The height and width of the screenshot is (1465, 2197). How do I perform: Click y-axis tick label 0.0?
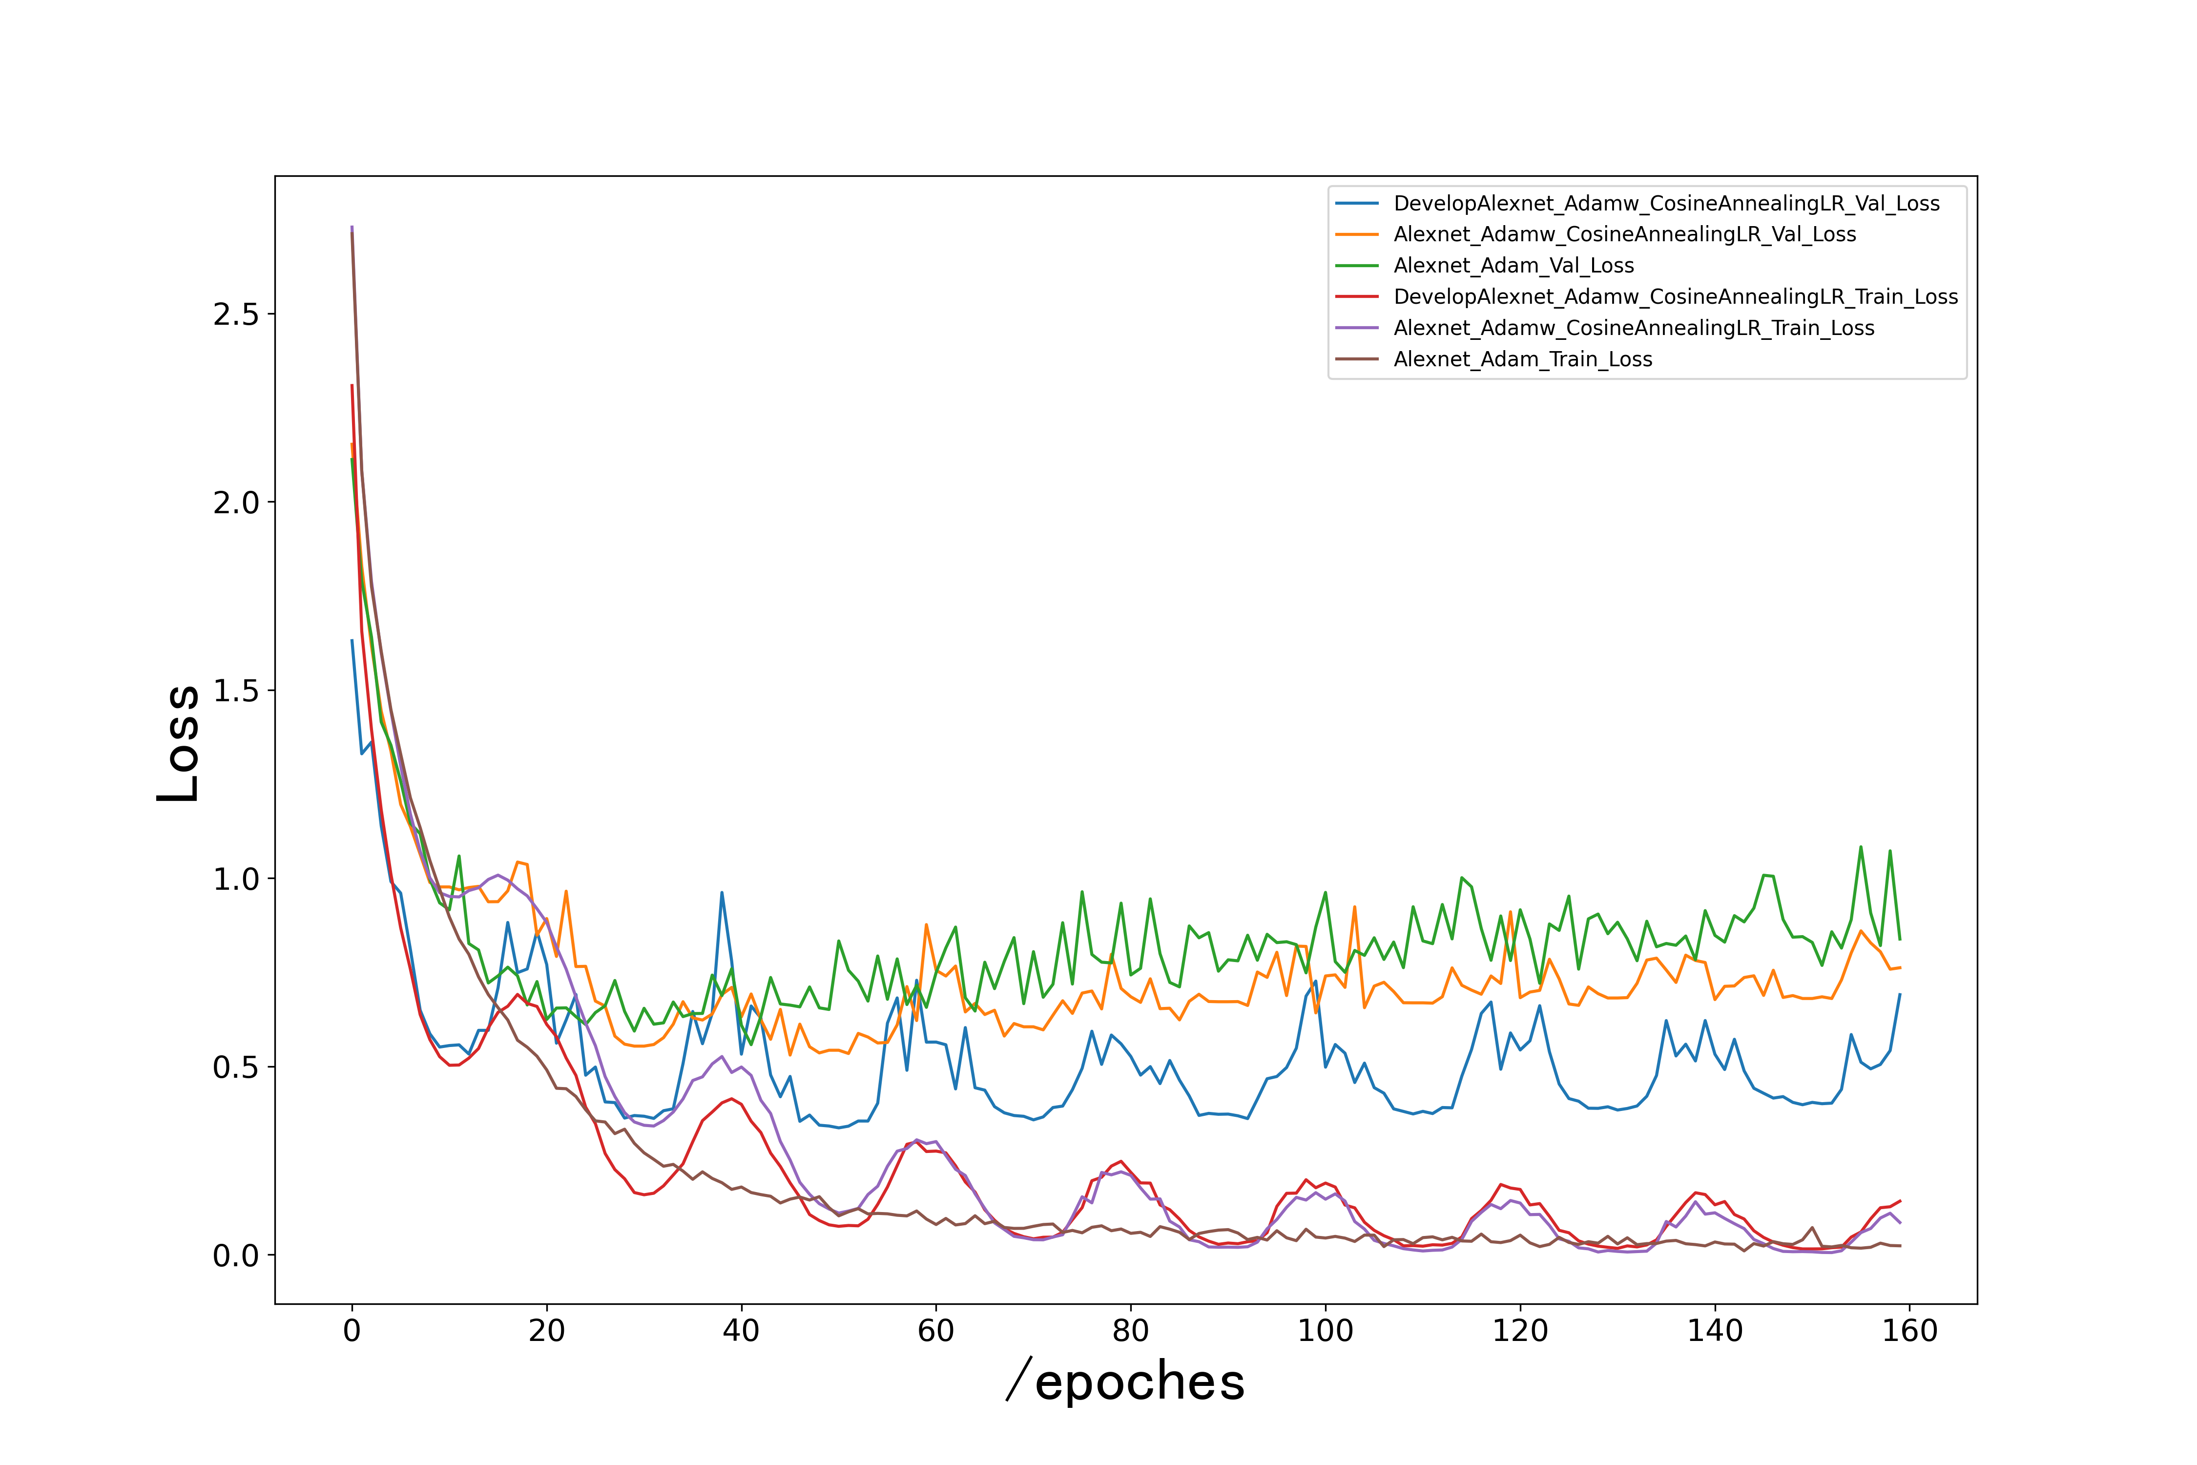coord(236,1256)
